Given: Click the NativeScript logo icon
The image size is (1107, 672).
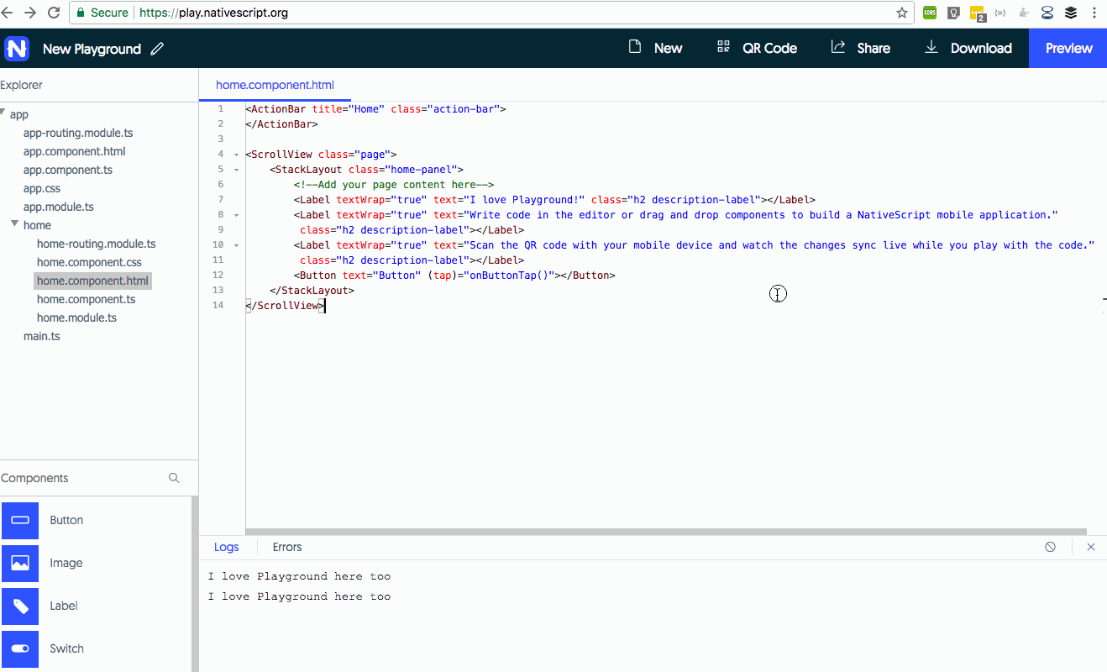Looking at the screenshot, I should [x=17, y=49].
